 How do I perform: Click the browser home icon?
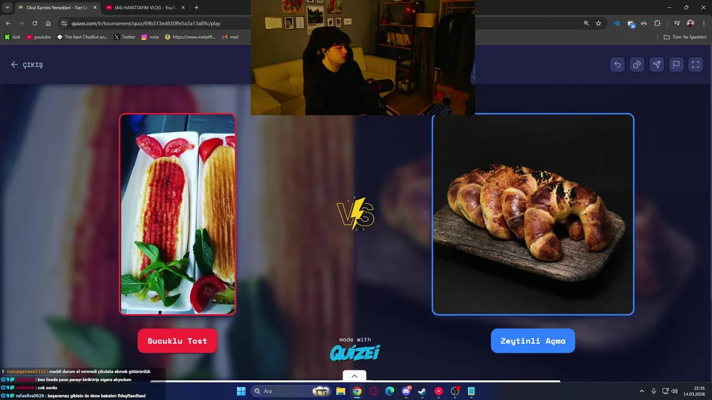click(48, 23)
